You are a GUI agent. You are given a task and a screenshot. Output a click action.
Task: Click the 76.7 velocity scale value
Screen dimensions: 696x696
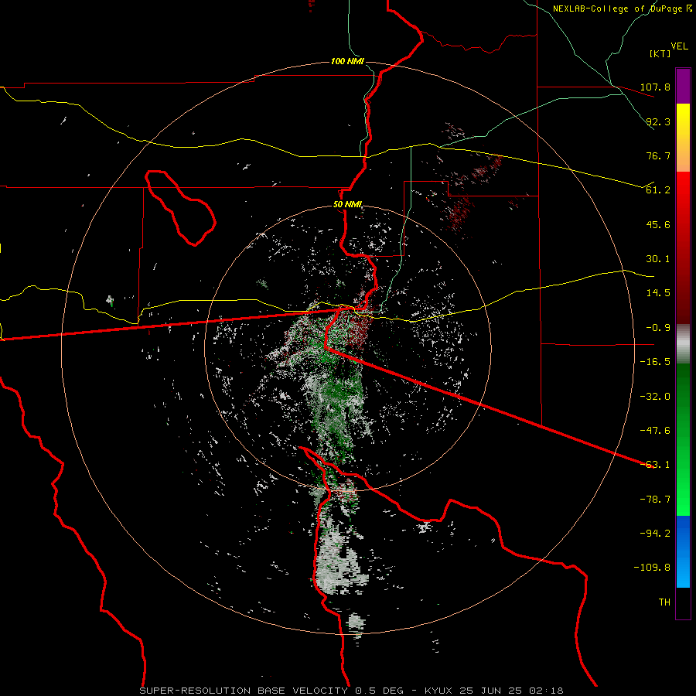pyautogui.click(x=658, y=155)
